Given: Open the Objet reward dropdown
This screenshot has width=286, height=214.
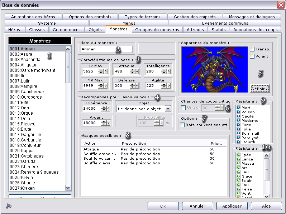Looking at the screenshot, I should point(167,109).
